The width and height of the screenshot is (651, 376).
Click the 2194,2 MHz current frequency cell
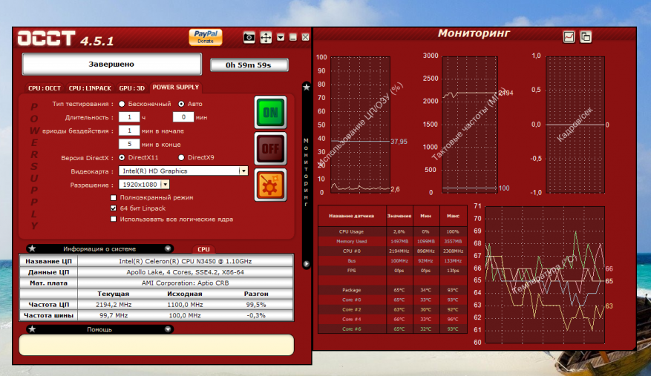(114, 305)
